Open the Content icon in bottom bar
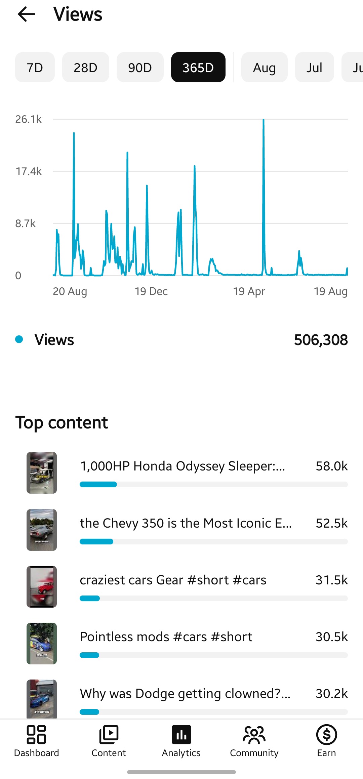 [109, 735]
